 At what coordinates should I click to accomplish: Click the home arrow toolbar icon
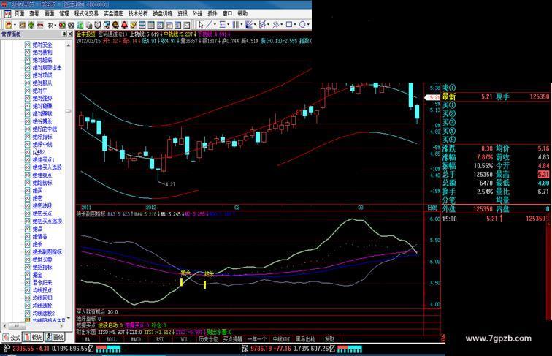(x=9, y=25)
